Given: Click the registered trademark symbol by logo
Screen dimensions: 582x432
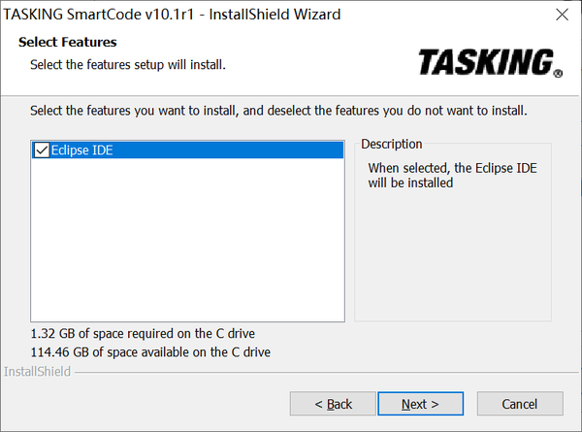Looking at the screenshot, I should 558,73.
